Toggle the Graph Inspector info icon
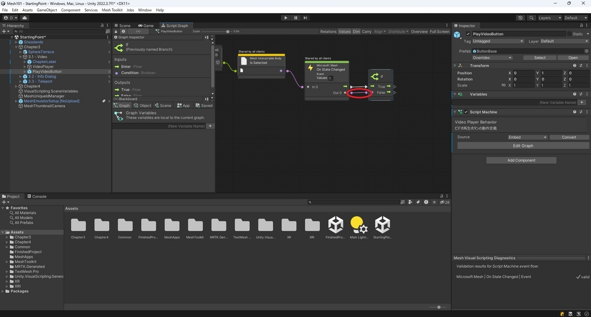Screen dimensions: 591x317 pos(123,31)
